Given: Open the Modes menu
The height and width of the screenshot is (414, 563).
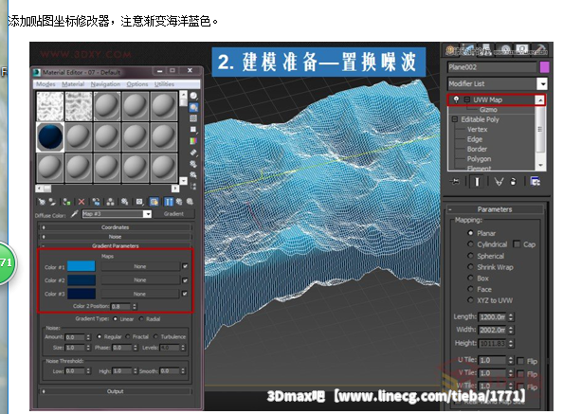Looking at the screenshot, I should coord(45,84).
